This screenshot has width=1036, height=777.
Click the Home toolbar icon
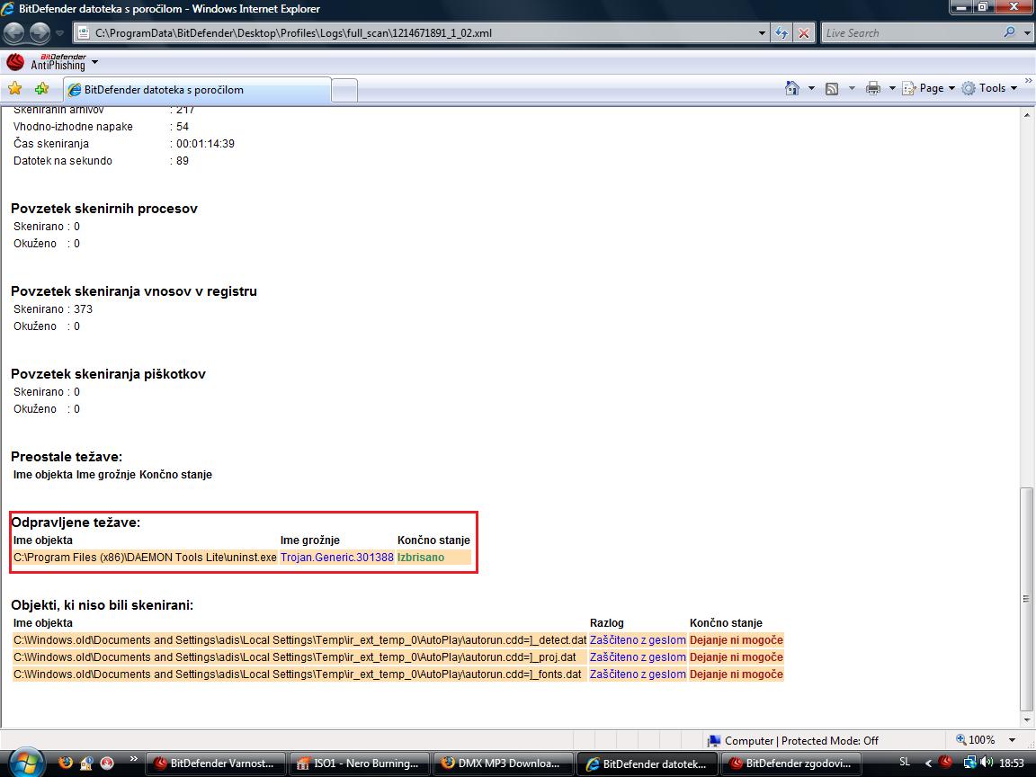[x=792, y=88]
